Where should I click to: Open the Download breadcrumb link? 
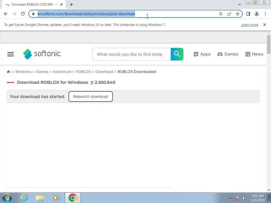click(x=104, y=72)
